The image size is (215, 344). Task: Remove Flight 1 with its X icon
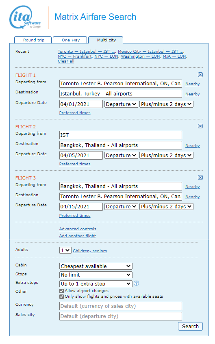200,75
